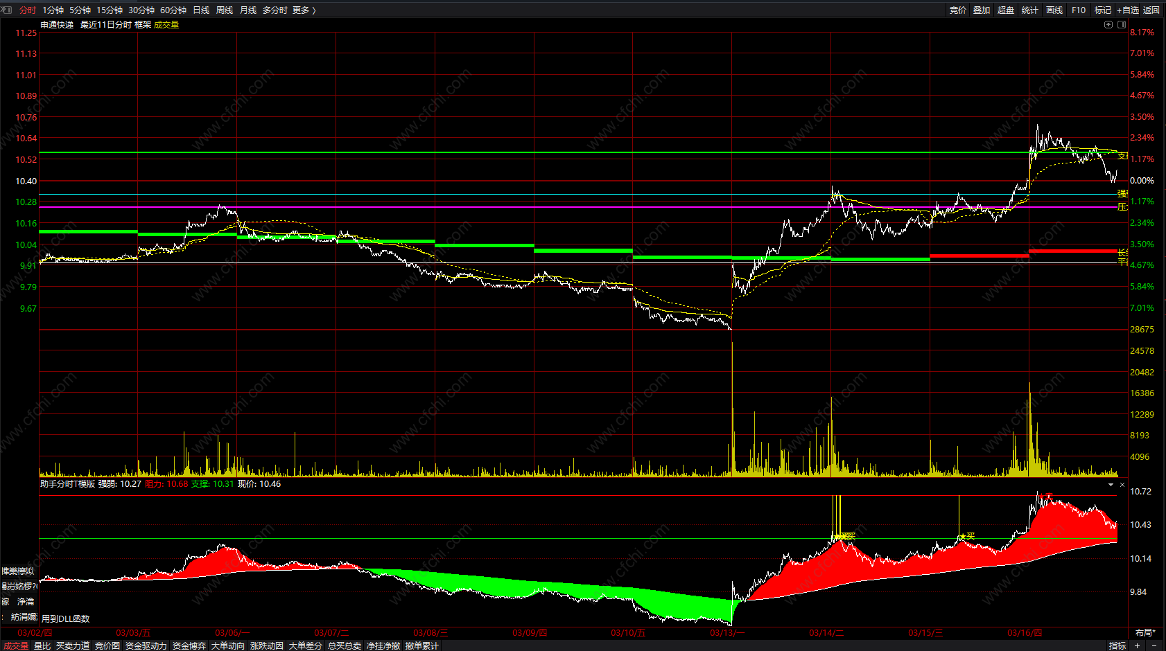Click the panel toggle icon at top-left corner
Screen dimensions: 1166x651
(x=7, y=10)
